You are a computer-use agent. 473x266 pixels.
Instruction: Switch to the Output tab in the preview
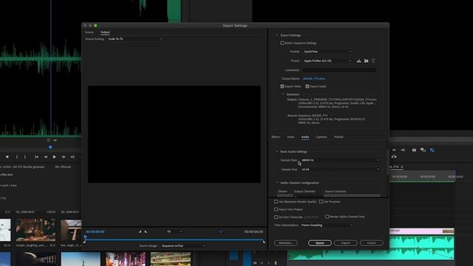pos(105,33)
